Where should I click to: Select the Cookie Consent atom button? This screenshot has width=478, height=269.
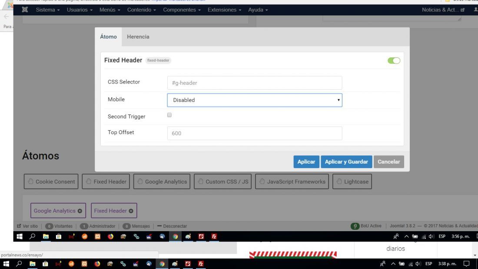pos(51,182)
